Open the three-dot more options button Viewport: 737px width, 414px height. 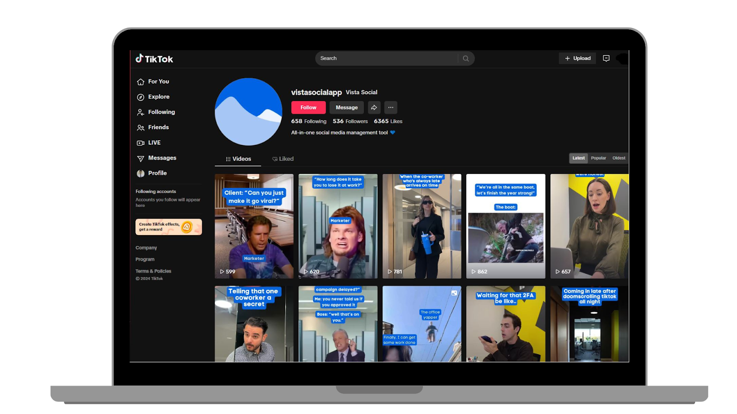391,107
